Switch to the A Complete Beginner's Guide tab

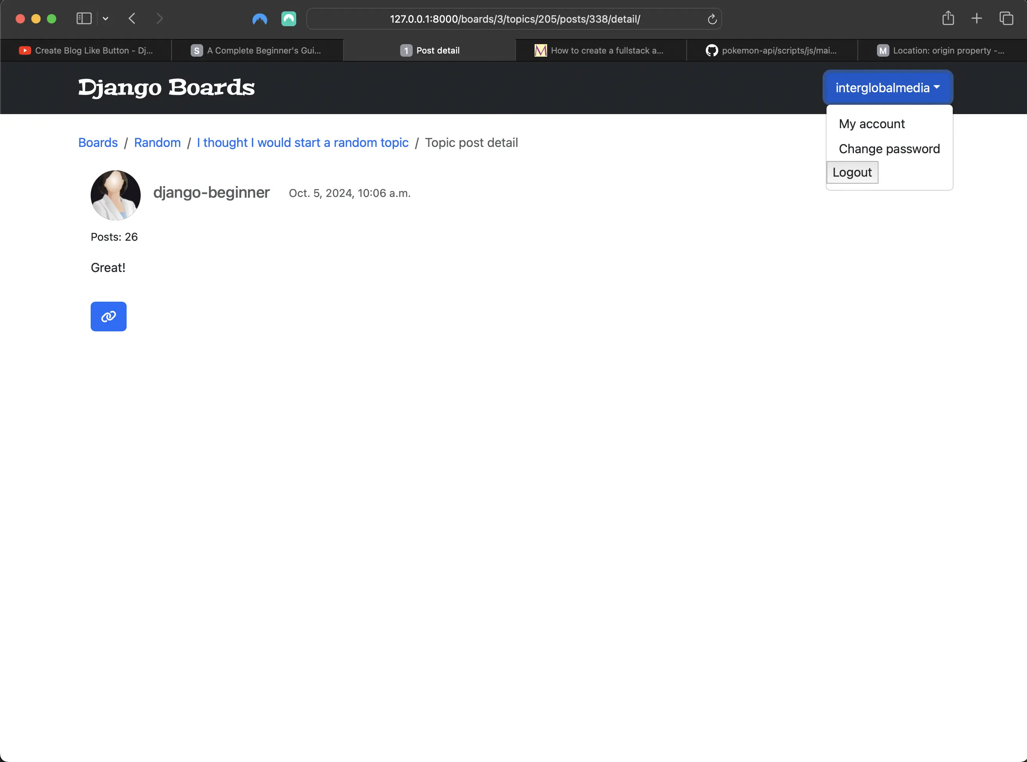tap(257, 50)
